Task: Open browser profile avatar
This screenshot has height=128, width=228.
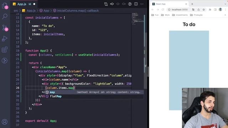Action: pyautogui.click(x=220, y=10)
